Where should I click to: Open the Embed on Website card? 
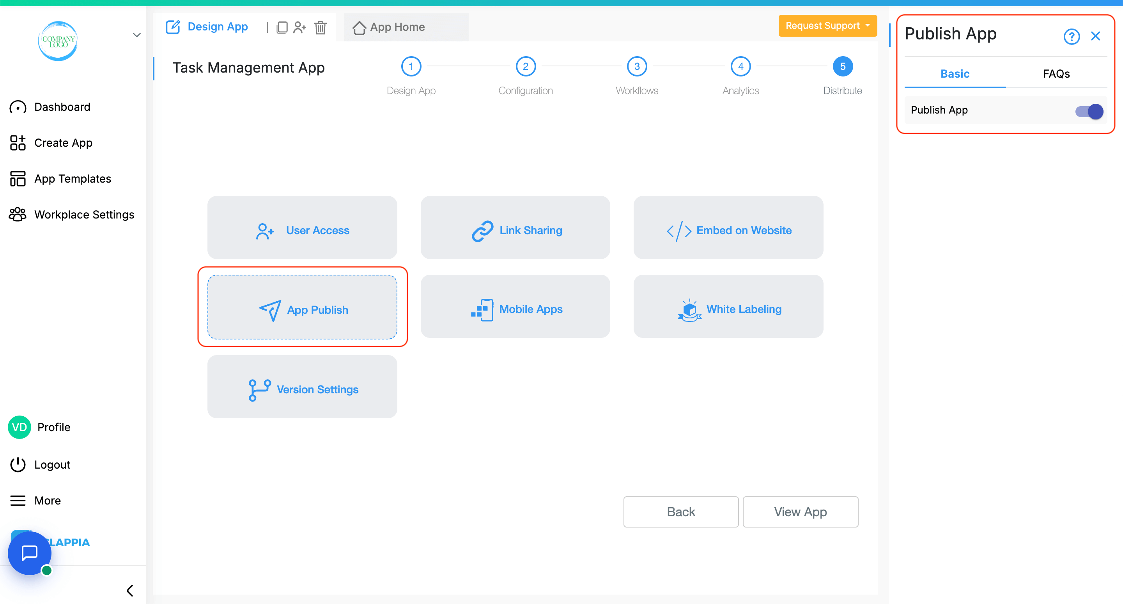click(728, 227)
